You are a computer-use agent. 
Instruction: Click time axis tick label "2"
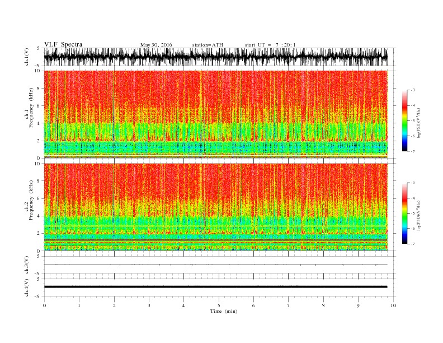[x=114, y=305]
